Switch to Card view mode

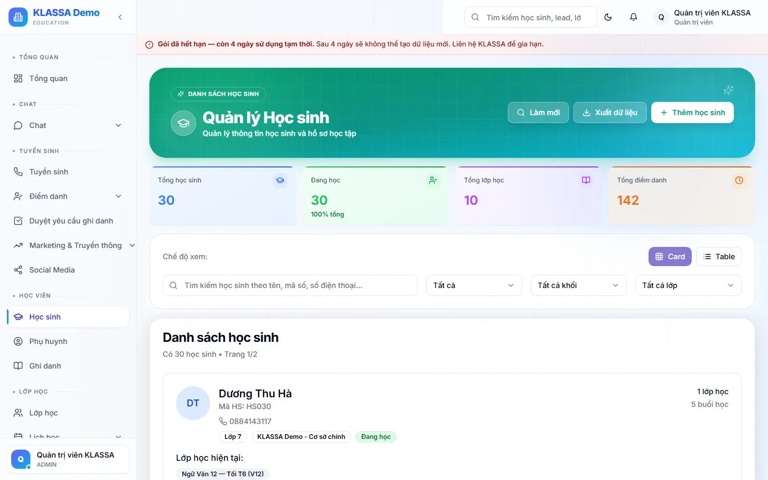tap(670, 257)
